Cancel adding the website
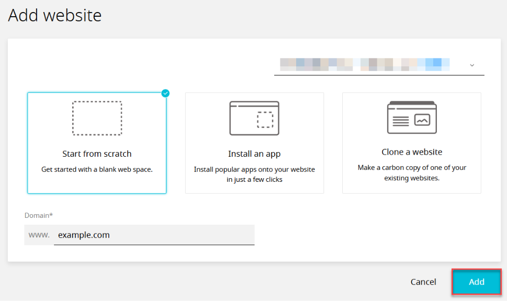Screen dimensions: 507x302 coord(423,282)
